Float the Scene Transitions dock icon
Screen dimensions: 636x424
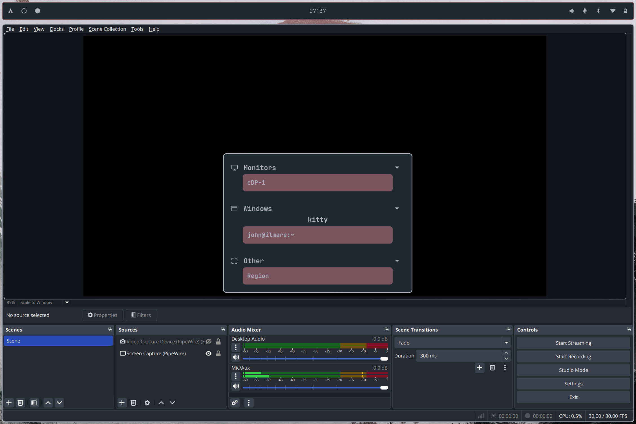[x=508, y=330]
